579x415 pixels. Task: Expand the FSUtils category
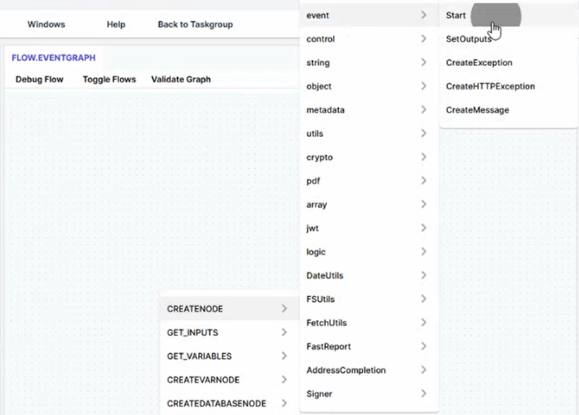(x=369, y=299)
